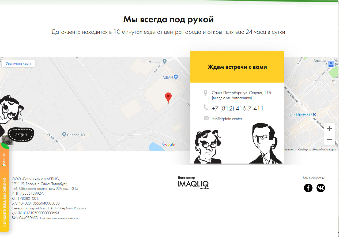Click the Северо-Западный банк ПАО «Сбербанк России» line
The width and height of the screenshot is (339, 237).
click(49, 208)
